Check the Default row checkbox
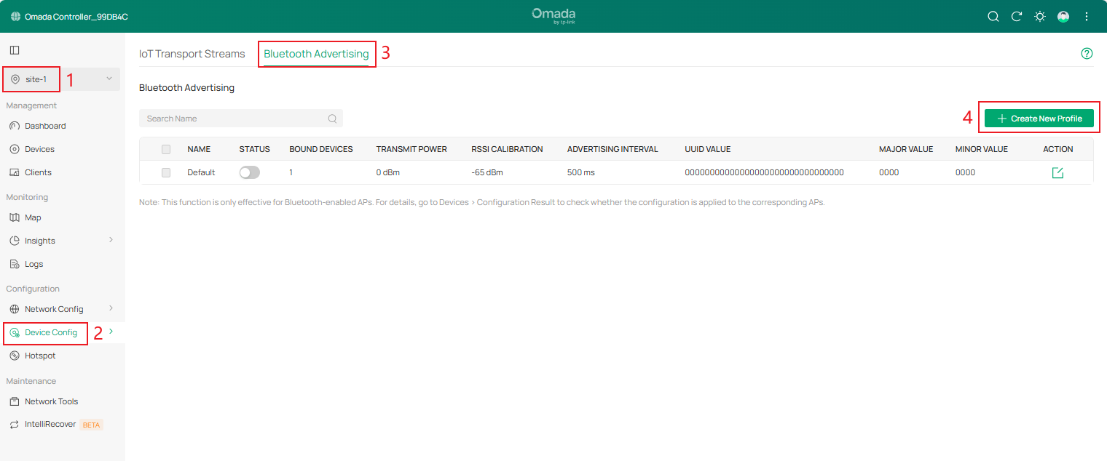The width and height of the screenshot is (1107, 461). click(166, 172)
